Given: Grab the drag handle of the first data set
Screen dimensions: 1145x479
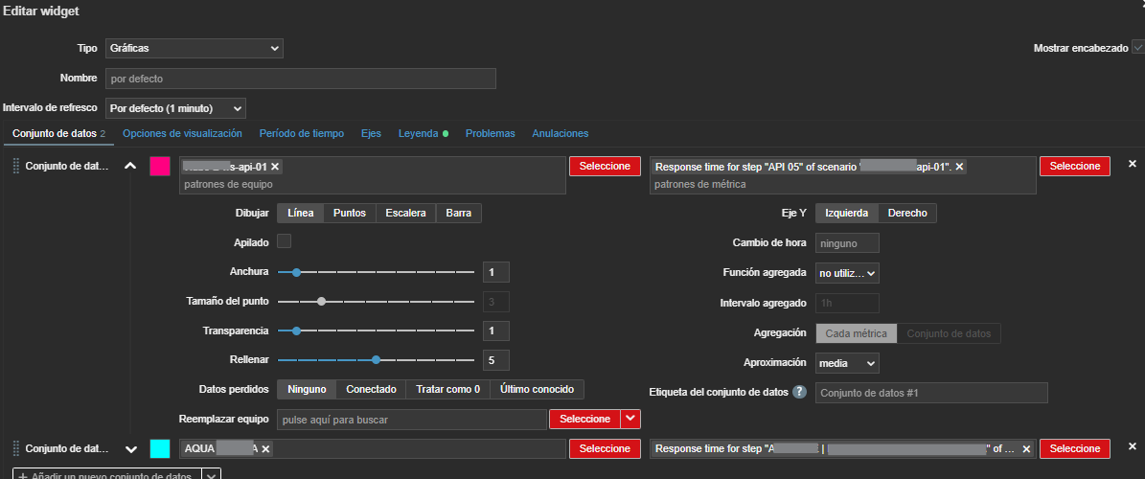Looking at the screenshot, I should pyautogui.click(x=15, y=167).
